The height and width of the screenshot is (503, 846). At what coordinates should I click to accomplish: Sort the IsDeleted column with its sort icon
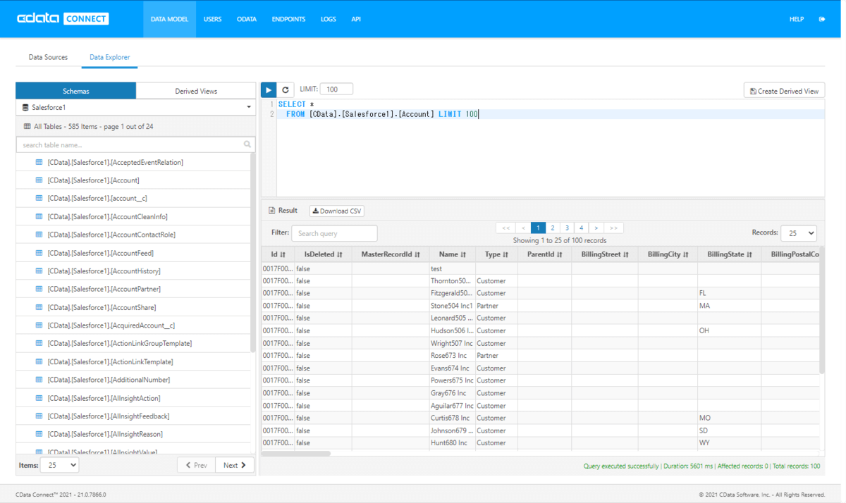[339, 254]
